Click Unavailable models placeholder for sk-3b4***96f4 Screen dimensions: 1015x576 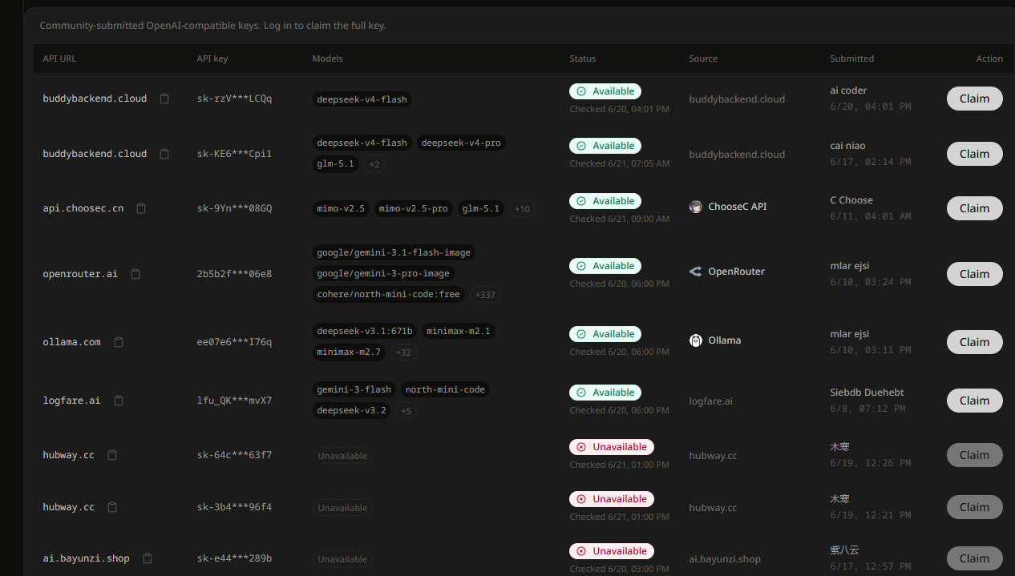coord(342,508)
